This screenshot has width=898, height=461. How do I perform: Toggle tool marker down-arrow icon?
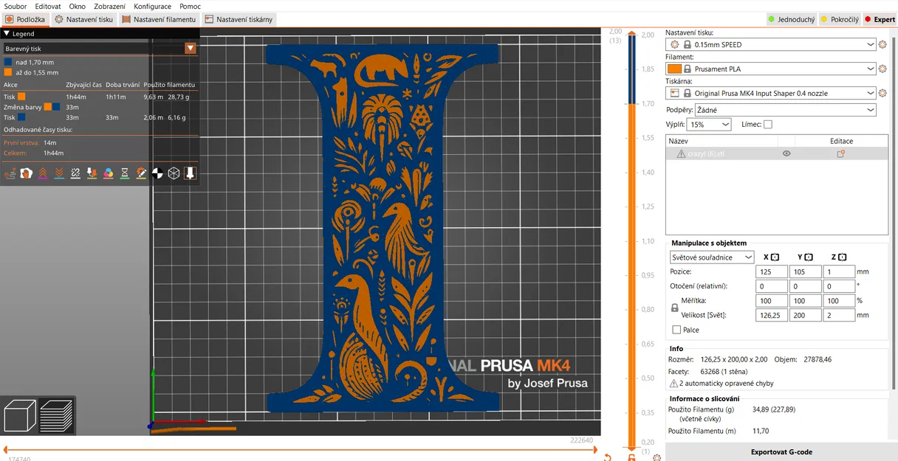click(x=190, y=173)
